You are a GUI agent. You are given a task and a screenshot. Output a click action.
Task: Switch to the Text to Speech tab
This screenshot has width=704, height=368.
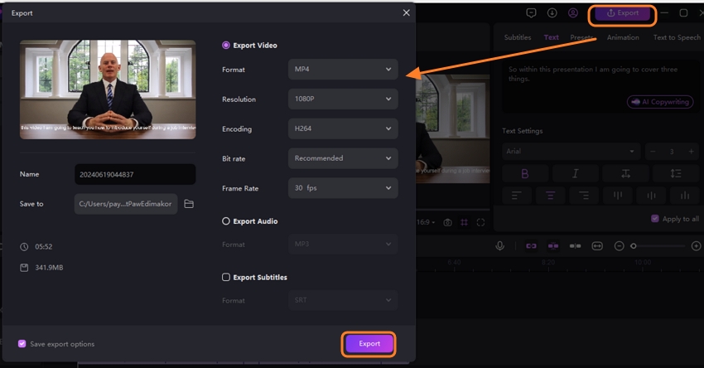677,37
